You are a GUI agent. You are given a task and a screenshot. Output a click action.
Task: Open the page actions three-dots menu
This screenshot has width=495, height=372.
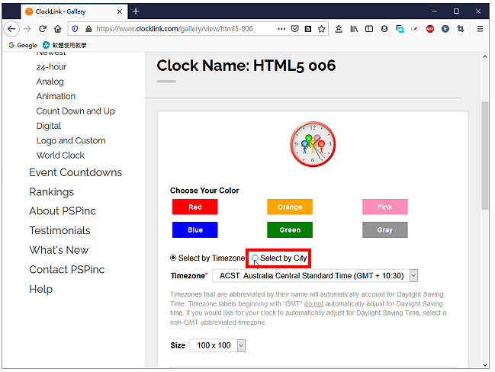(x=281, y=29)
